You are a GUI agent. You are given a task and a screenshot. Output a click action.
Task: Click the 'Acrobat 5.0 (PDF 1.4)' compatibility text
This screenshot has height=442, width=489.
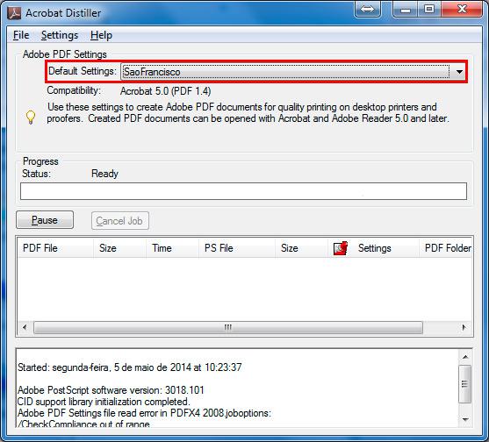(166, 91)
